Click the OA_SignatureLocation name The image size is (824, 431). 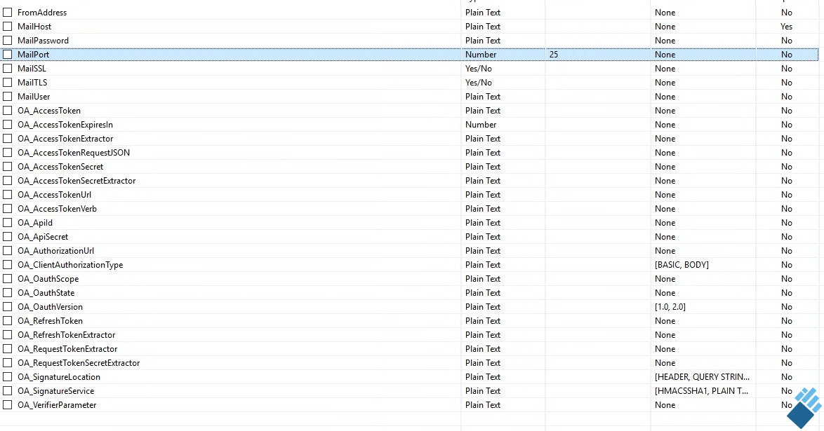coord(59,377)
